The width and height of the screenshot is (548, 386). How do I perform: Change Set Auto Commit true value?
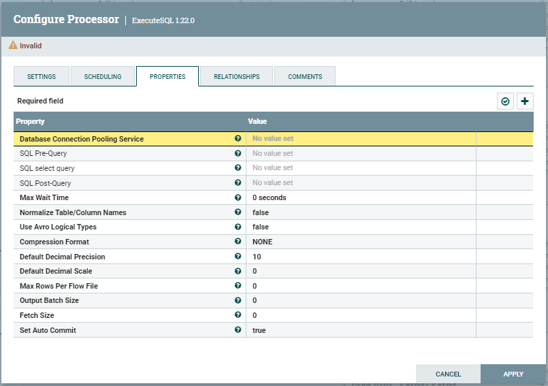point(361,329)
